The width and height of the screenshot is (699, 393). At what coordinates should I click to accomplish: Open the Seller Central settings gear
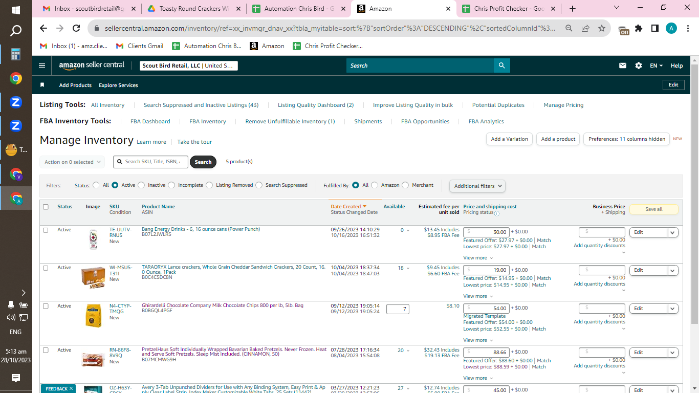pos(639,65)
